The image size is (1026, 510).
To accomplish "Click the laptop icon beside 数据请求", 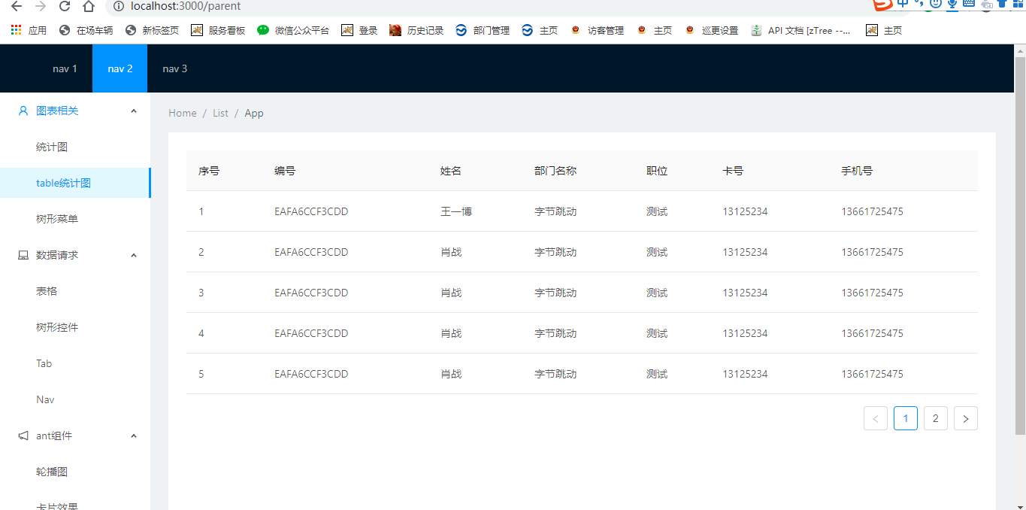I will click(x=23, y=255).
